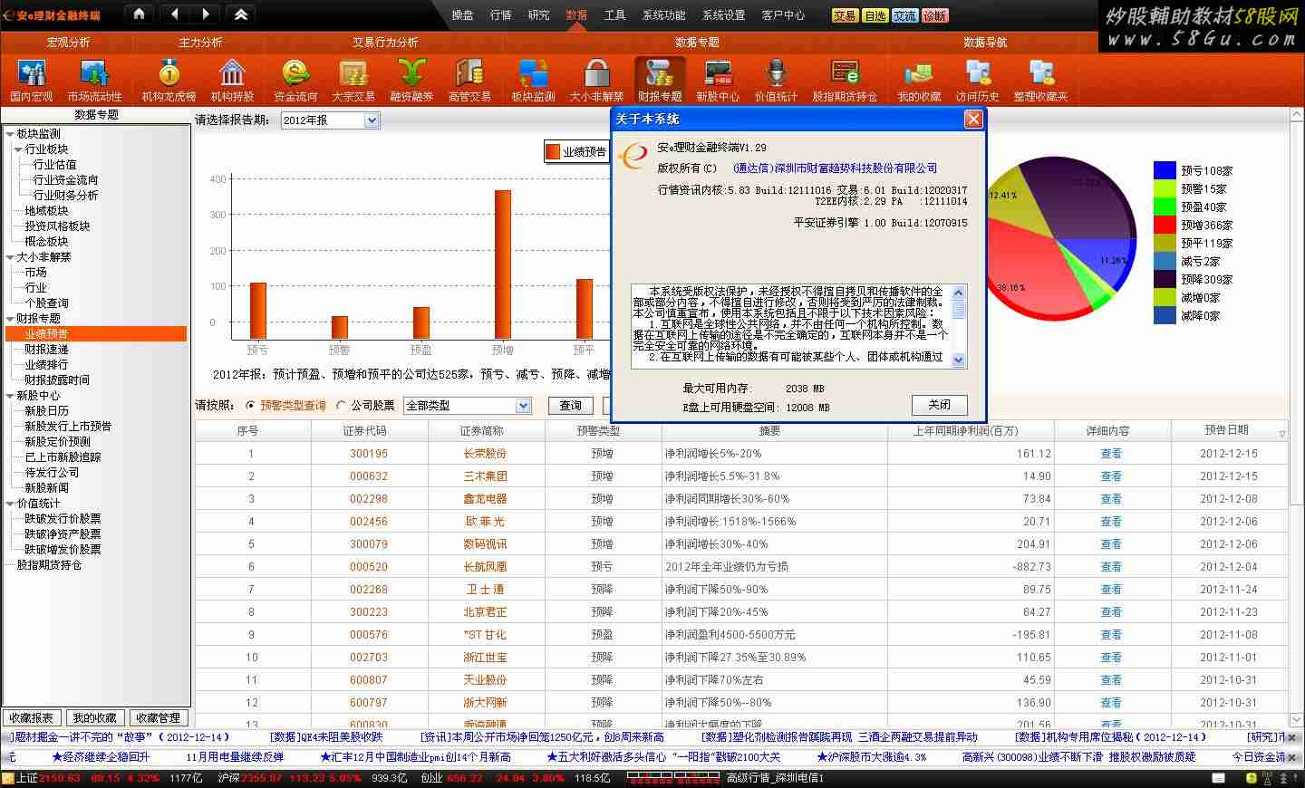Click the 交流 blue shortcut button

(904, 15)
